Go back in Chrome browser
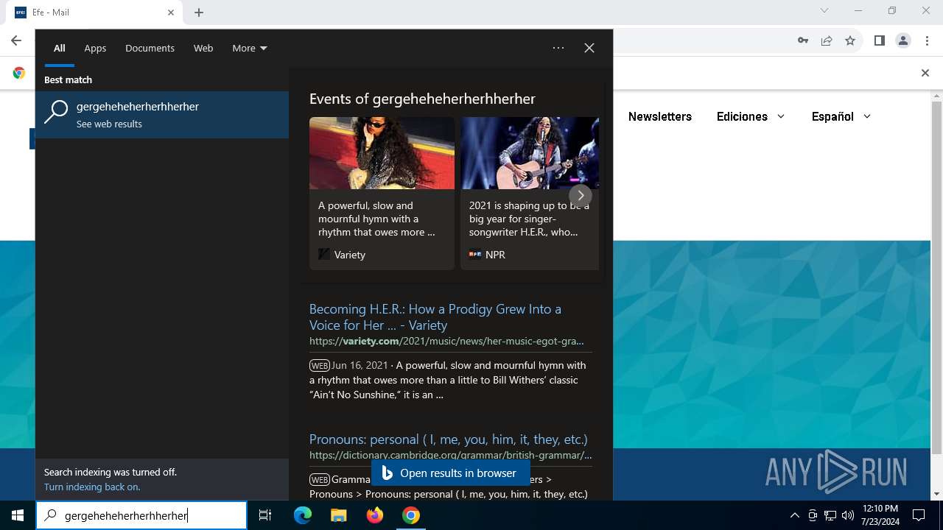Screen dimensions: 943x530 pyautogui.click(x=16, y=40)
